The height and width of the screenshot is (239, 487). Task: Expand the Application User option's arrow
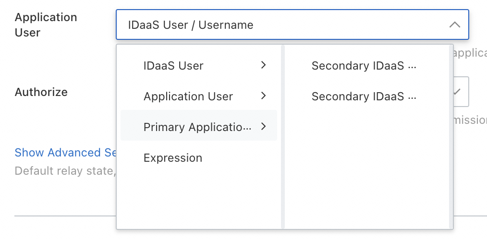click(263, 96)
